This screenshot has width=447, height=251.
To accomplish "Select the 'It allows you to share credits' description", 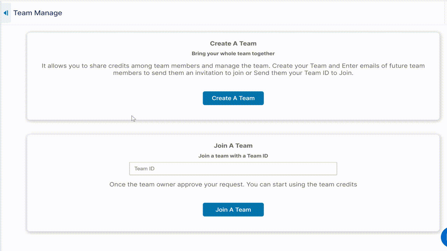I will [233, 69].
